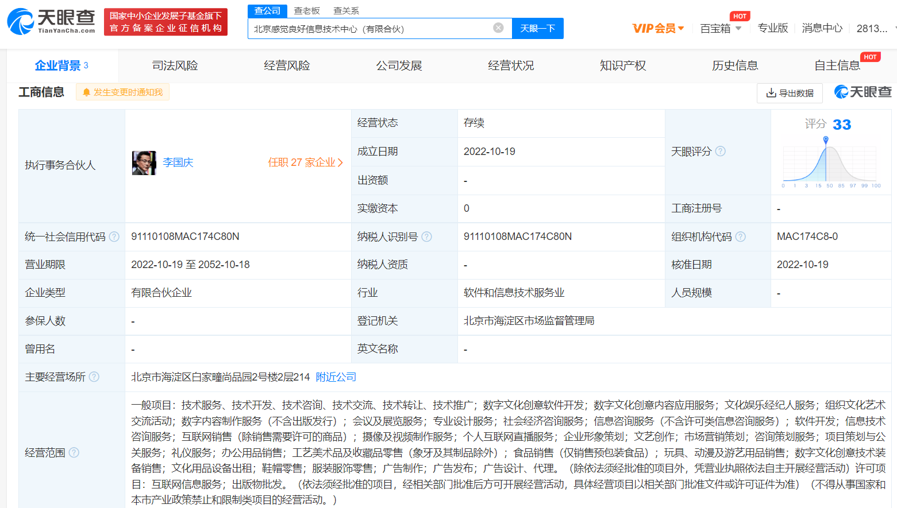Viewport: 897px width, 508px height.
Task: Click the 天眼一下 search button
Action: [x=537, y=28]
